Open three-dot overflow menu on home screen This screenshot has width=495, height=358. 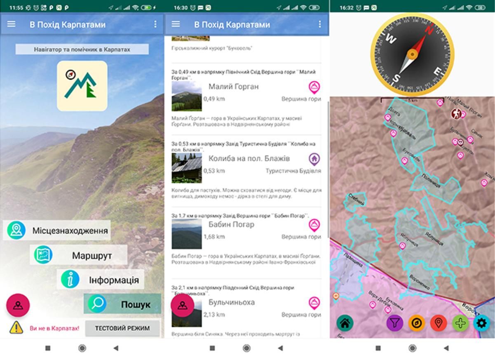tap(155, 24)
